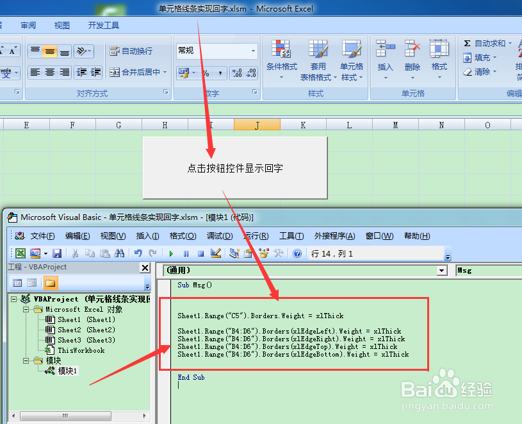Image resolution: width=522 pixels, height=424 pixels.
Task: Toggle middle align in Excel ribbon
Action: tap(49, 51)
